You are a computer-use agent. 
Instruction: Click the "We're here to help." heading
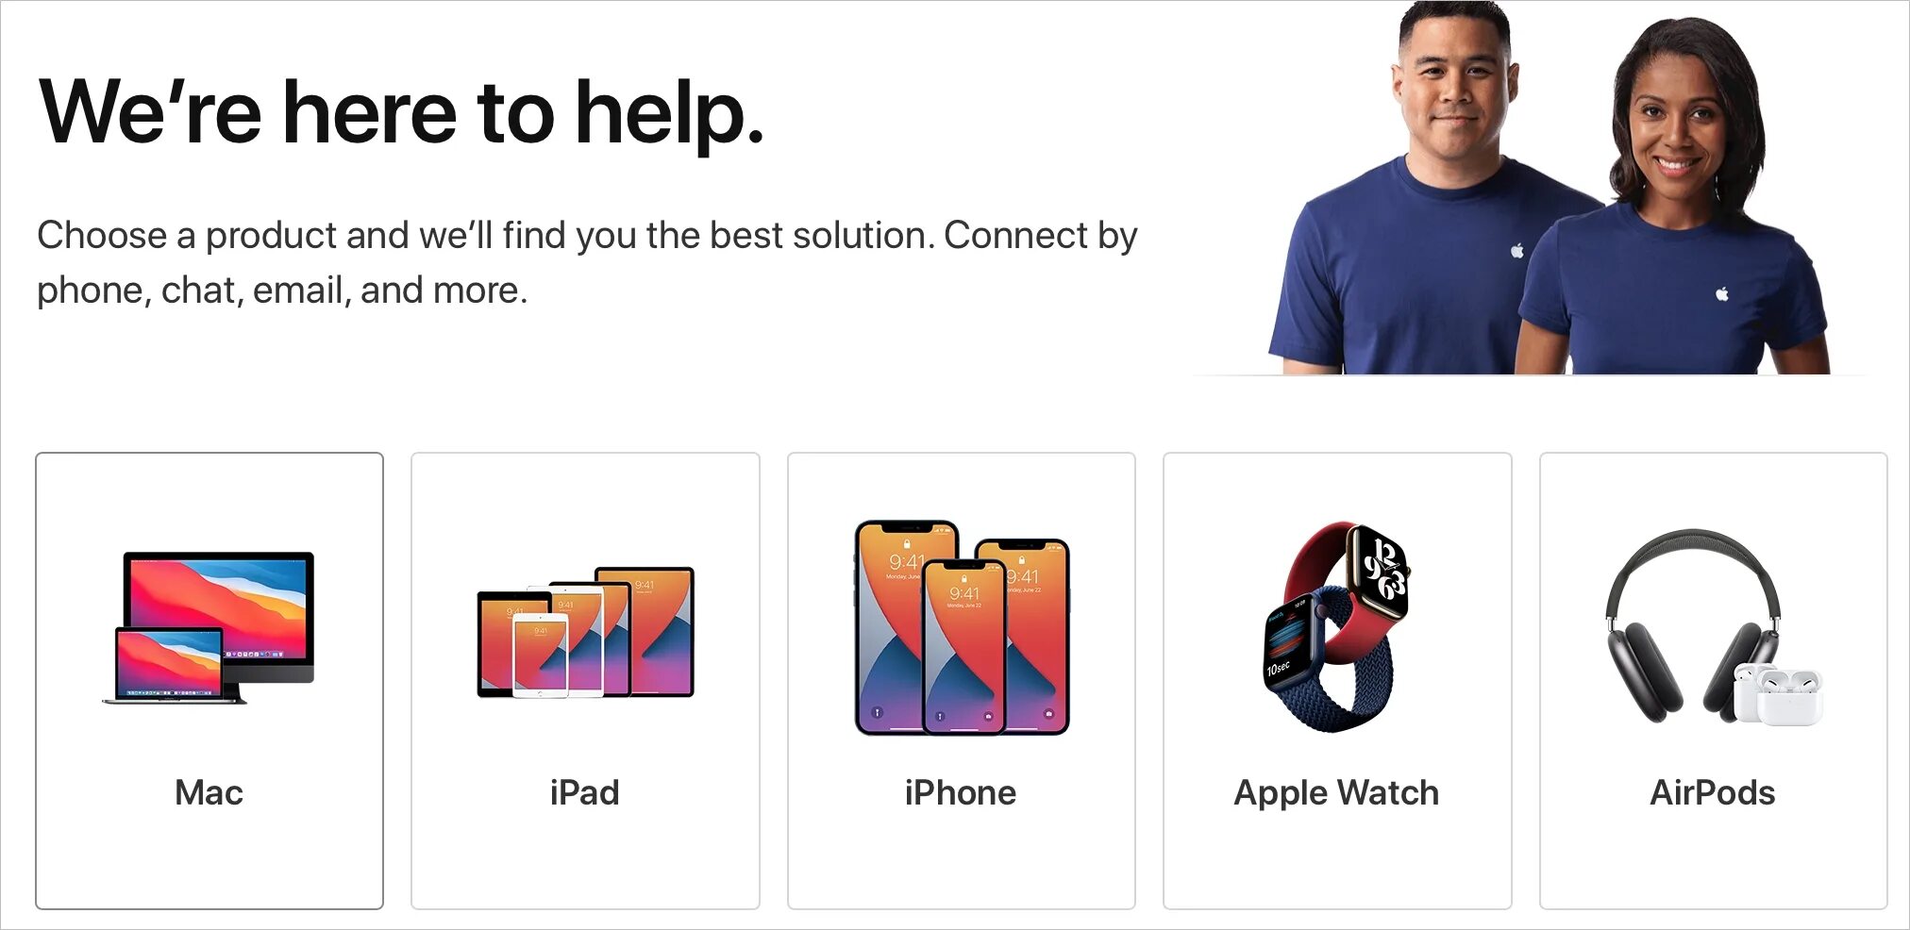pyautogui.click(x=401, y=112)
